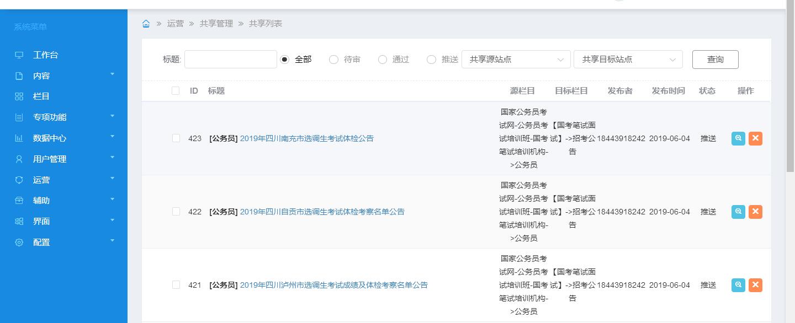
Task: Open the 共享目标站点 dropdown
Action: pyautogui.click(x=628, y=60)
